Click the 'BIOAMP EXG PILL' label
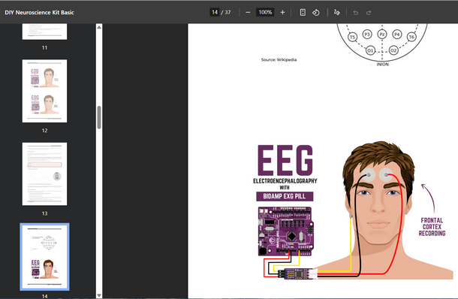 tap(285, 196)
